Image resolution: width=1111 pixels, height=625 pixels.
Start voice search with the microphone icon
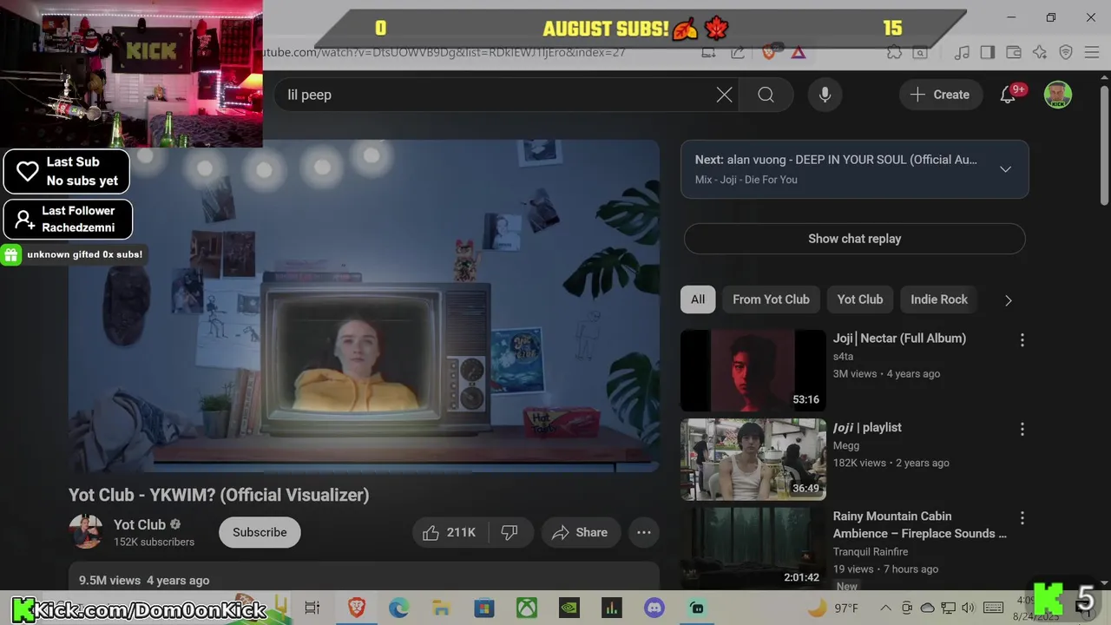click(x=825, y=95)
